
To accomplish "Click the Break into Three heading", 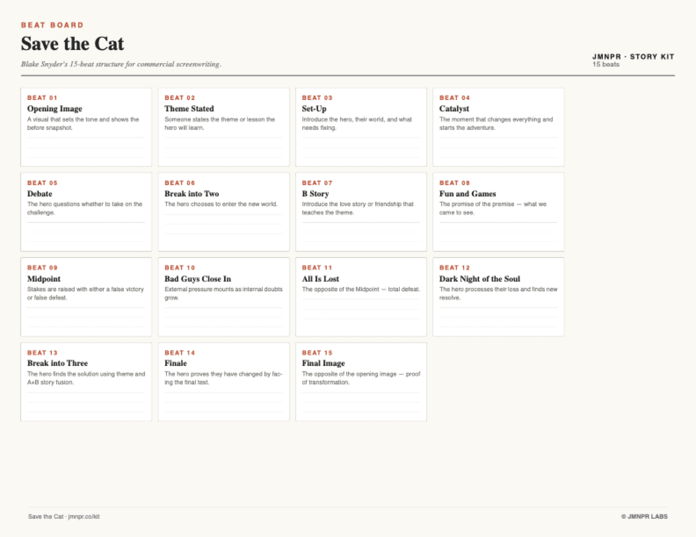I will (57, 363).
